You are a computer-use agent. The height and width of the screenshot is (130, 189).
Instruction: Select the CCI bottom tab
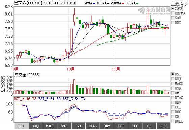121,126
